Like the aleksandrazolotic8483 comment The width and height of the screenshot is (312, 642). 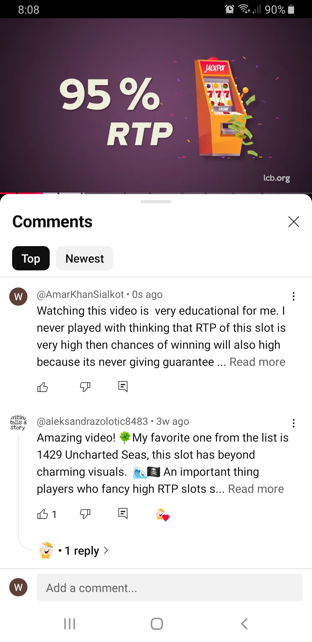[42, 514]
